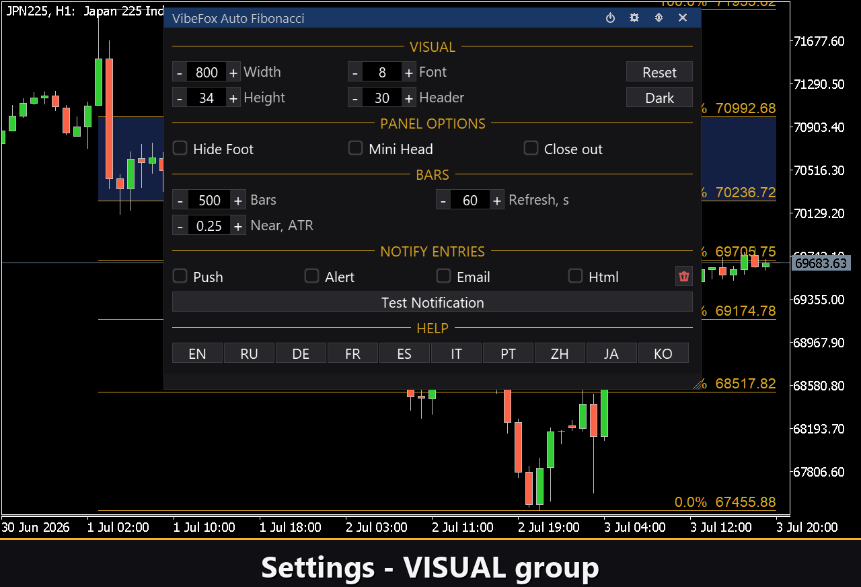Focus the Height field showing 34

coord(207,98)
